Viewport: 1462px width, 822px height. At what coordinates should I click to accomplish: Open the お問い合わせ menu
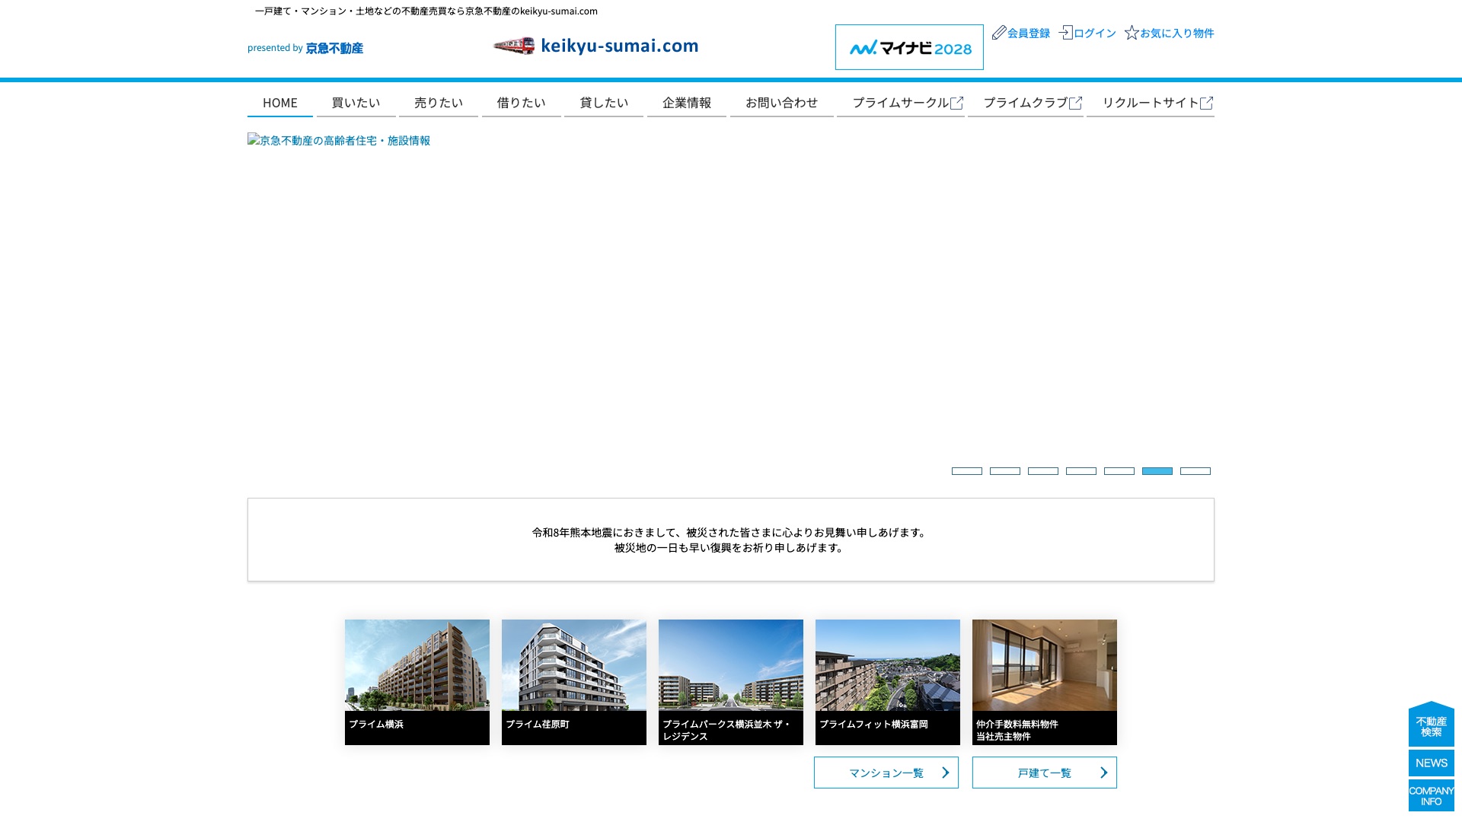coord(782,103)
